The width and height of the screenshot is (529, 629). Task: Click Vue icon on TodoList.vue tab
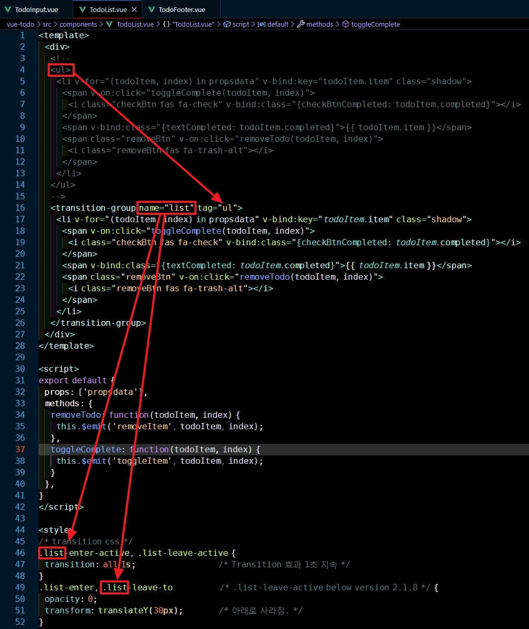pyautogui.click(x=83, y=9)
